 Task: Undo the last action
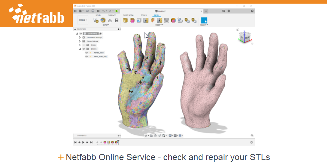click(x=103, y=11)
